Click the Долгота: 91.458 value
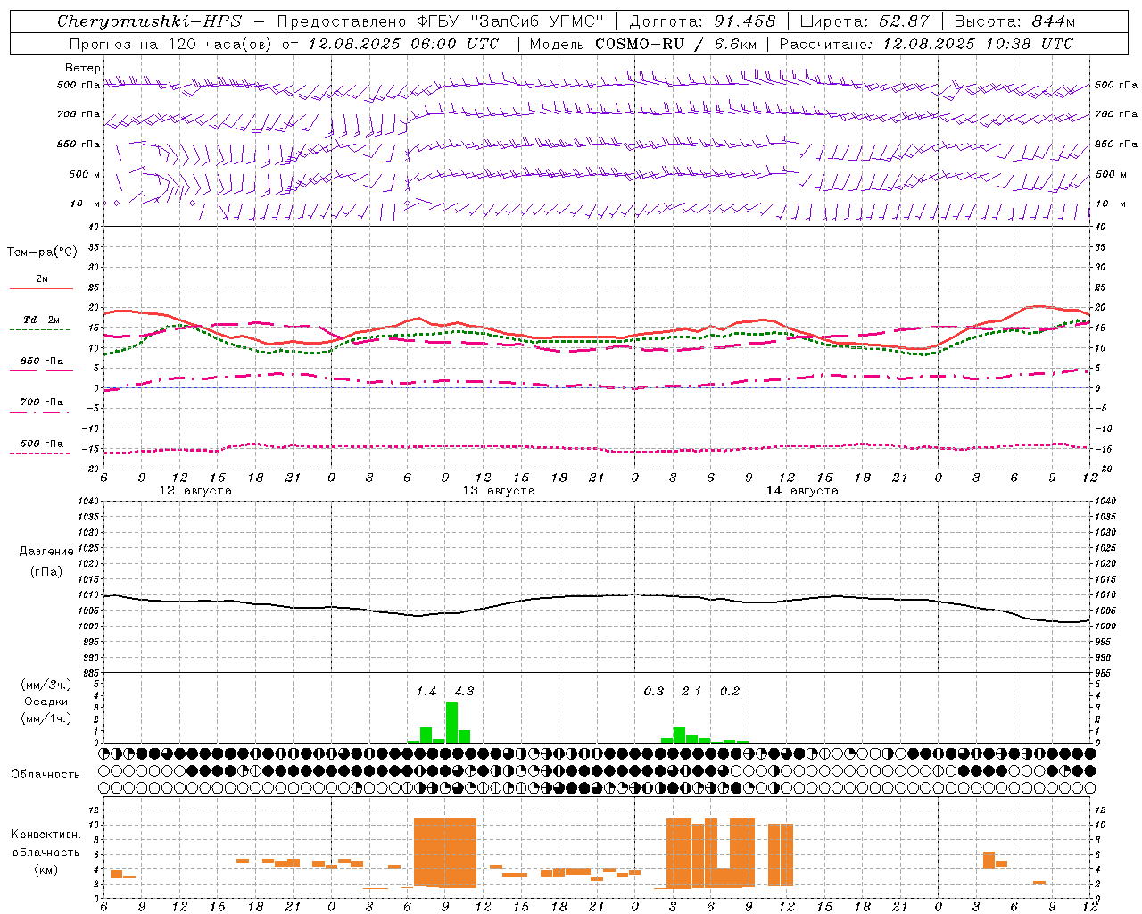The width and height of the screenshot is (1142, 914). coord(703,21)
